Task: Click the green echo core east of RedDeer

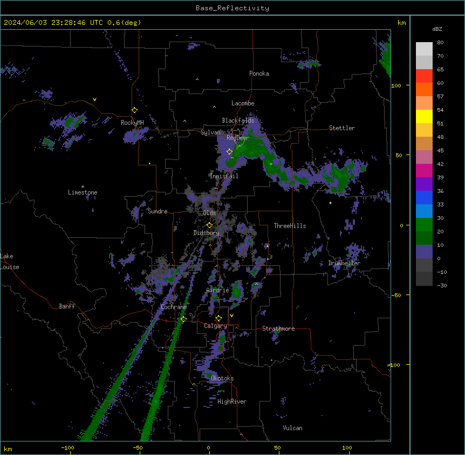Action: (252, 149)
